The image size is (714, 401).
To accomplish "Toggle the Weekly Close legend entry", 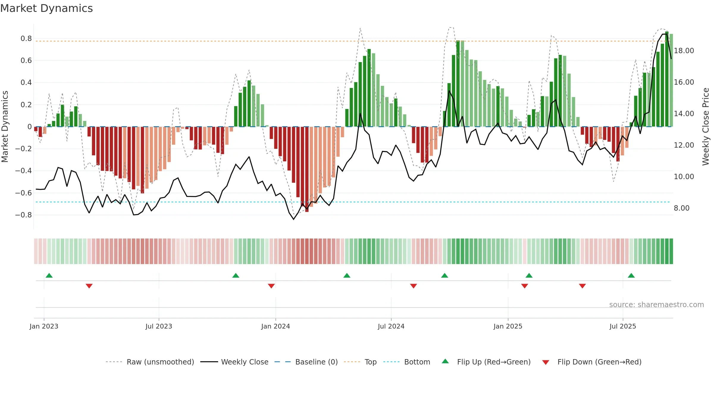I will click(234, 362).
